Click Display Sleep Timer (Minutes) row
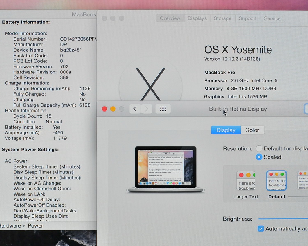 click(47, 178)
